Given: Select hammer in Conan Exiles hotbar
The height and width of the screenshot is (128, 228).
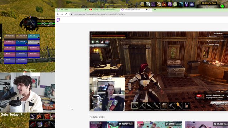Looking at the screenshot, I should click(x=172, y=106).
